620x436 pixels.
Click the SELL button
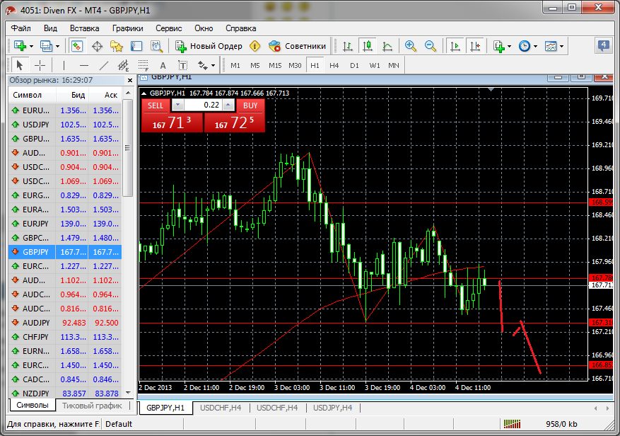click(156, 105)
